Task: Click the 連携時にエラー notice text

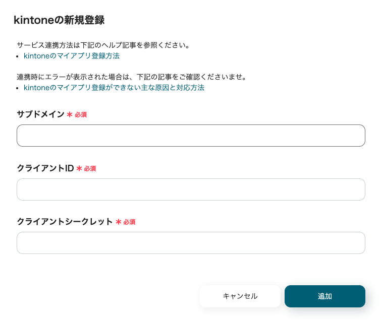Action: click(131, 77)
